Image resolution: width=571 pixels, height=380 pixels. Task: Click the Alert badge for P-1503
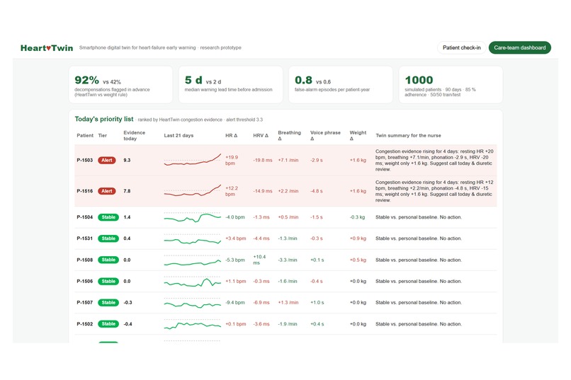pos(107,161)
